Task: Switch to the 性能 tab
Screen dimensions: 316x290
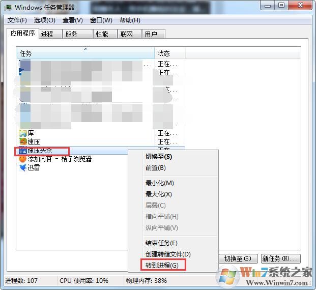Action: pos(105,34)
